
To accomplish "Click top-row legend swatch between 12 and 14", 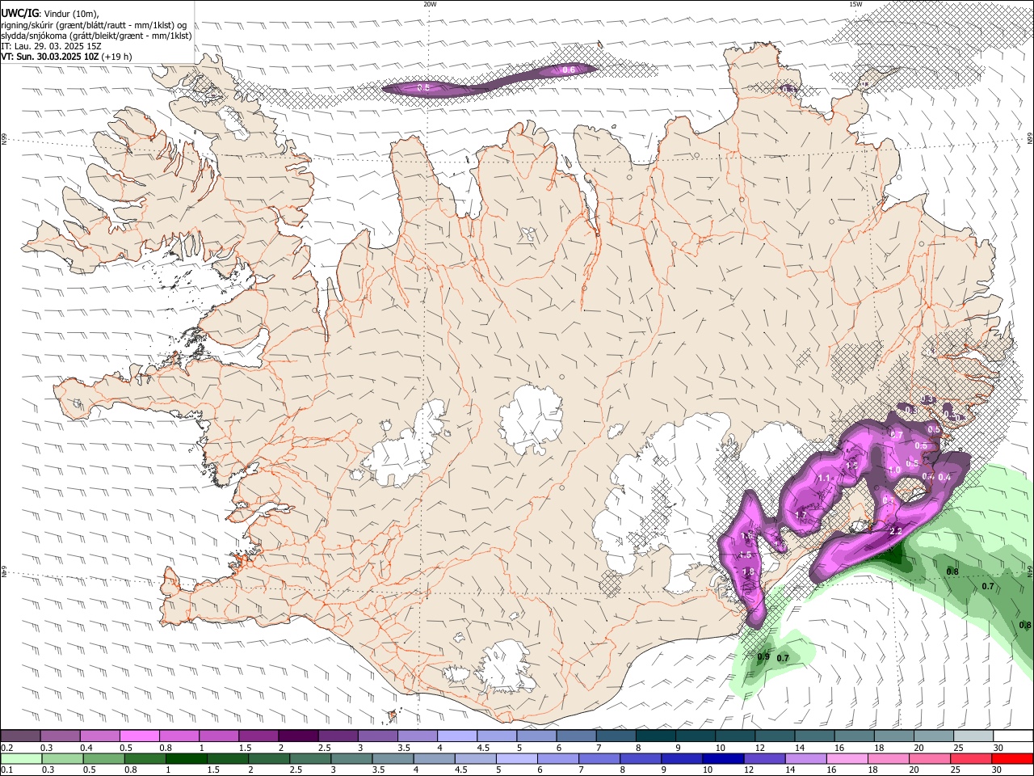I will [775, 736].
